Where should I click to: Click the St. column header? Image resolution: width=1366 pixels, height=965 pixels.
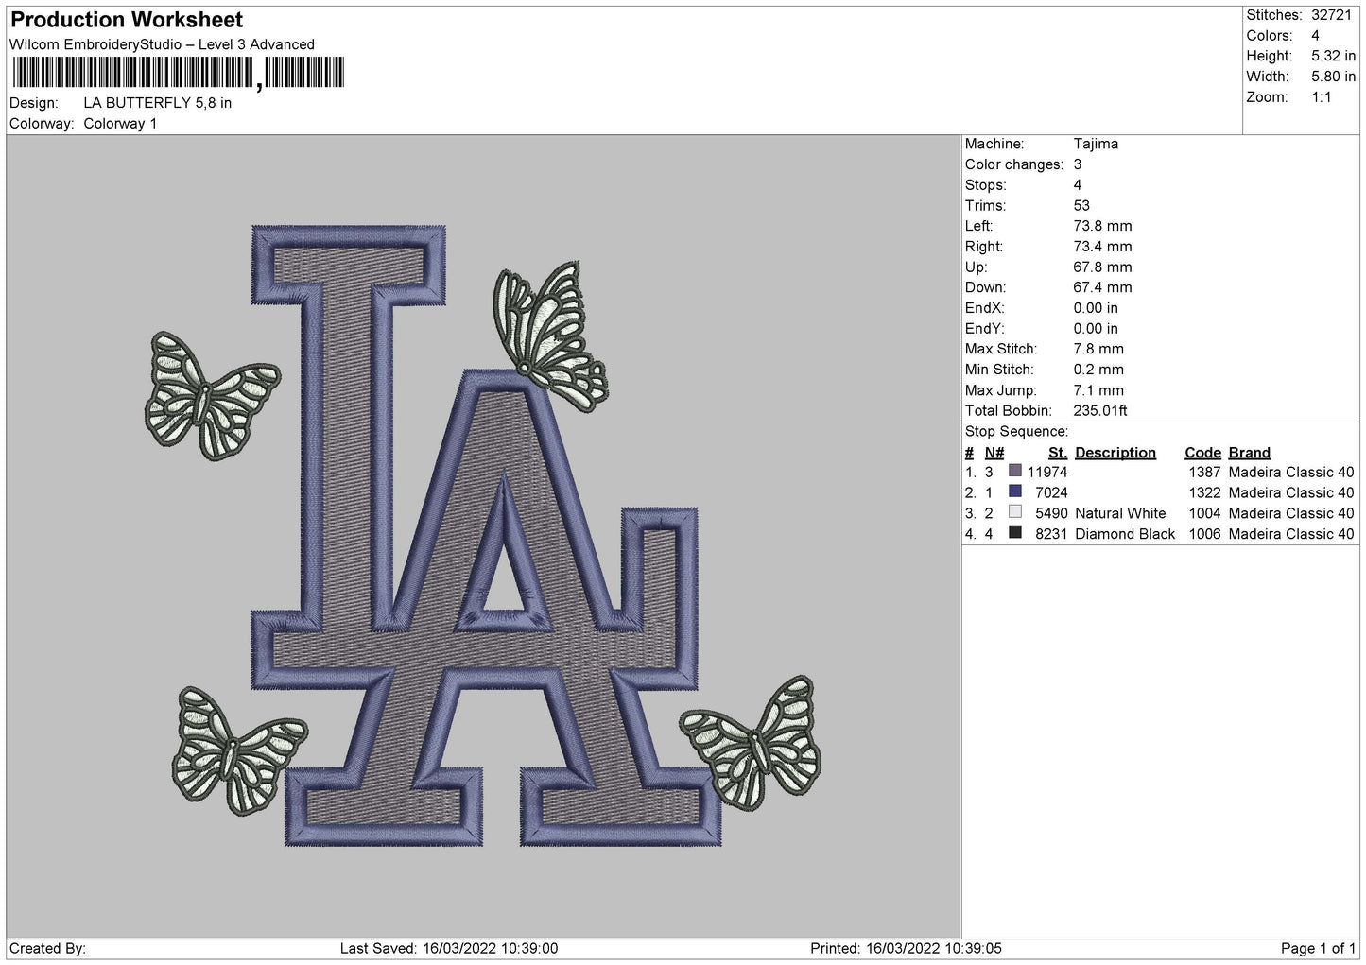[1058, 453]
